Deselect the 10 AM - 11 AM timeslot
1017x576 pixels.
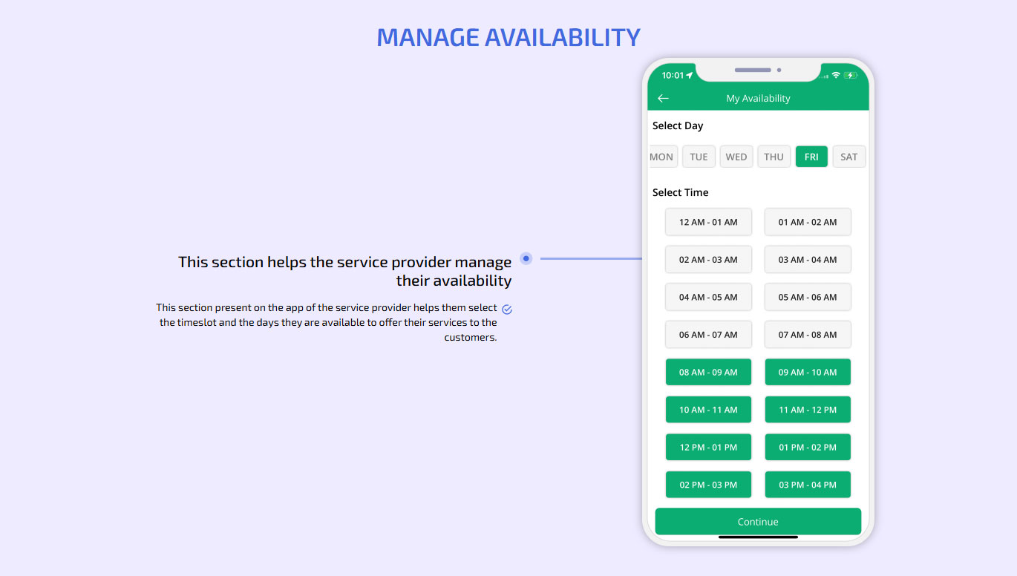point(708,410)
